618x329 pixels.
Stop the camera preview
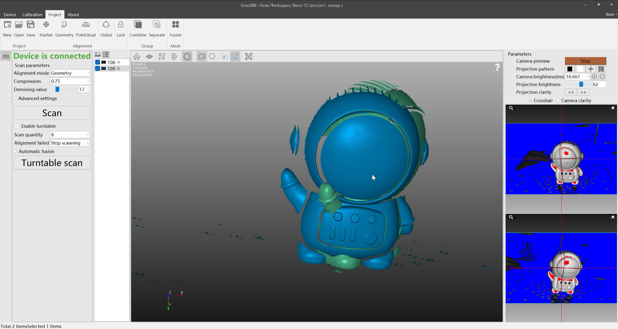tap(585, 61)
